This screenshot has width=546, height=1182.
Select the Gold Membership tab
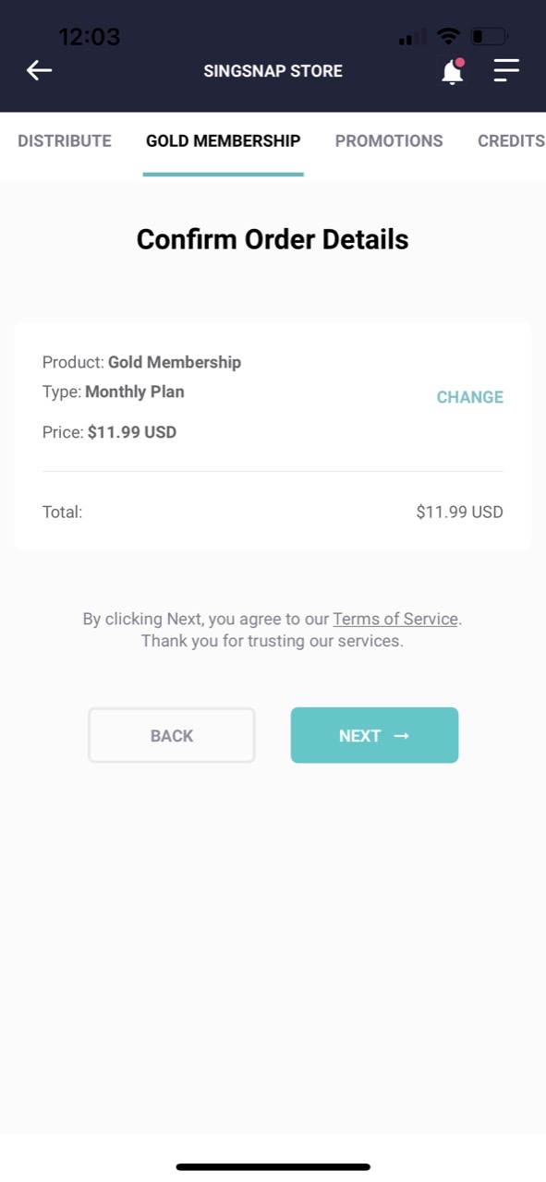(x=223, y=141)
